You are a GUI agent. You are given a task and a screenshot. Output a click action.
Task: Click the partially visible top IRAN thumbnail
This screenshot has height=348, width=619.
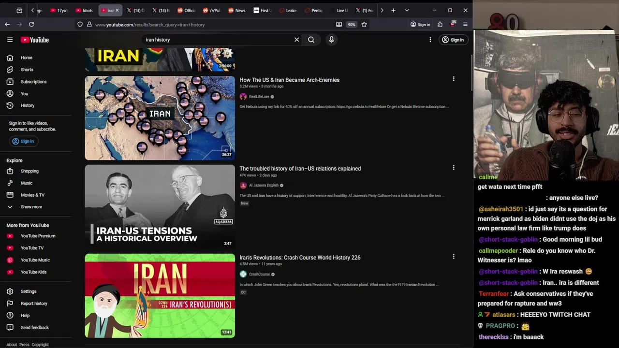tap(160, 59)
